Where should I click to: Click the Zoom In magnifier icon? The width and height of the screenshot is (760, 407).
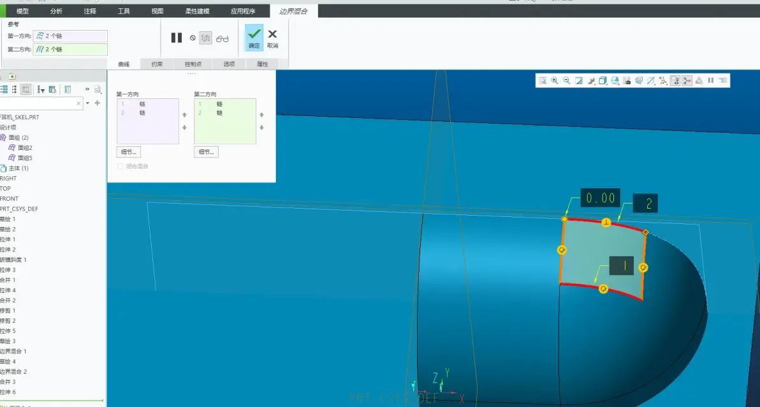click(555, 80)
